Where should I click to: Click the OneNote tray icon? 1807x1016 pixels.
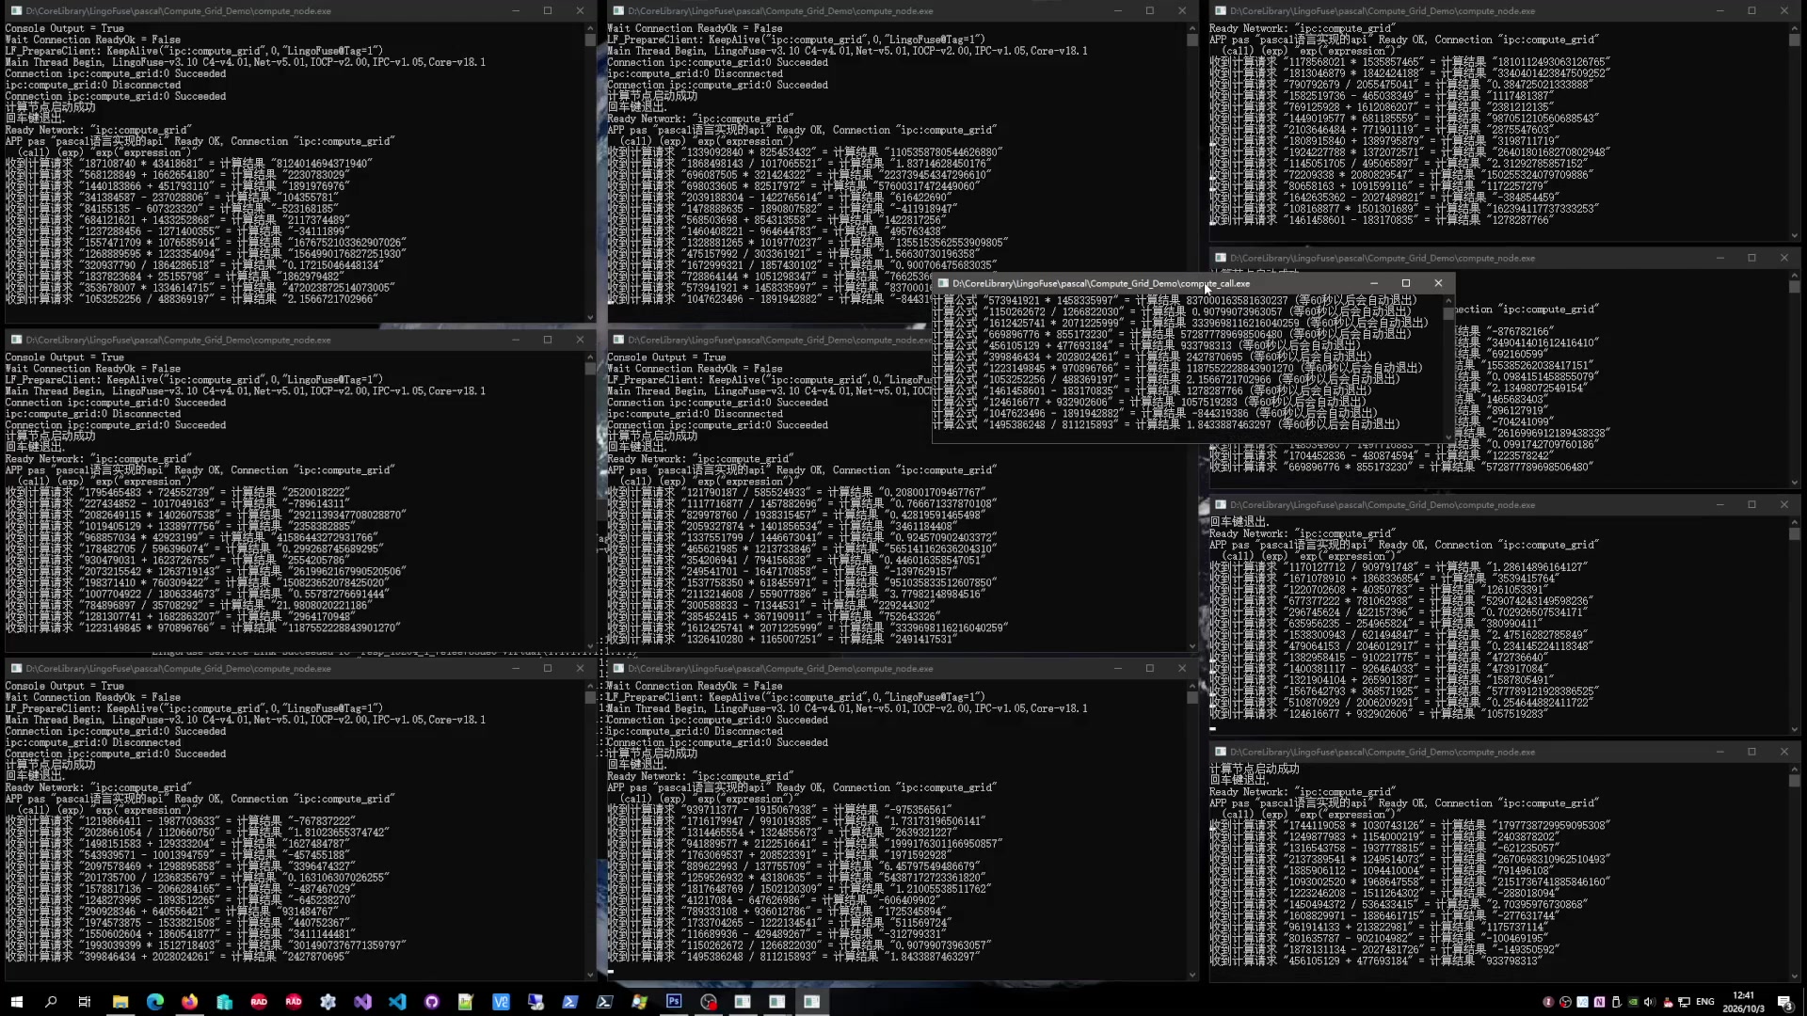[1599, 1002]
